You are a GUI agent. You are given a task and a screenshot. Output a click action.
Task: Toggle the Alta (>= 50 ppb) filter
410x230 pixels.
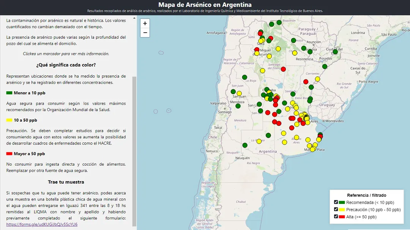coord(336,217)
